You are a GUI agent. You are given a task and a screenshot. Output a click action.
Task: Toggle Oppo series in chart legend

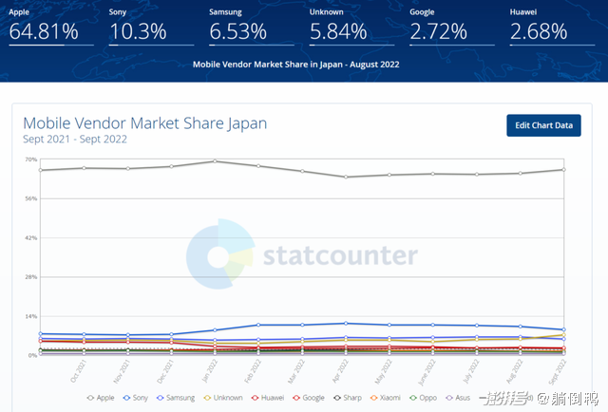(x=424, y=398)
